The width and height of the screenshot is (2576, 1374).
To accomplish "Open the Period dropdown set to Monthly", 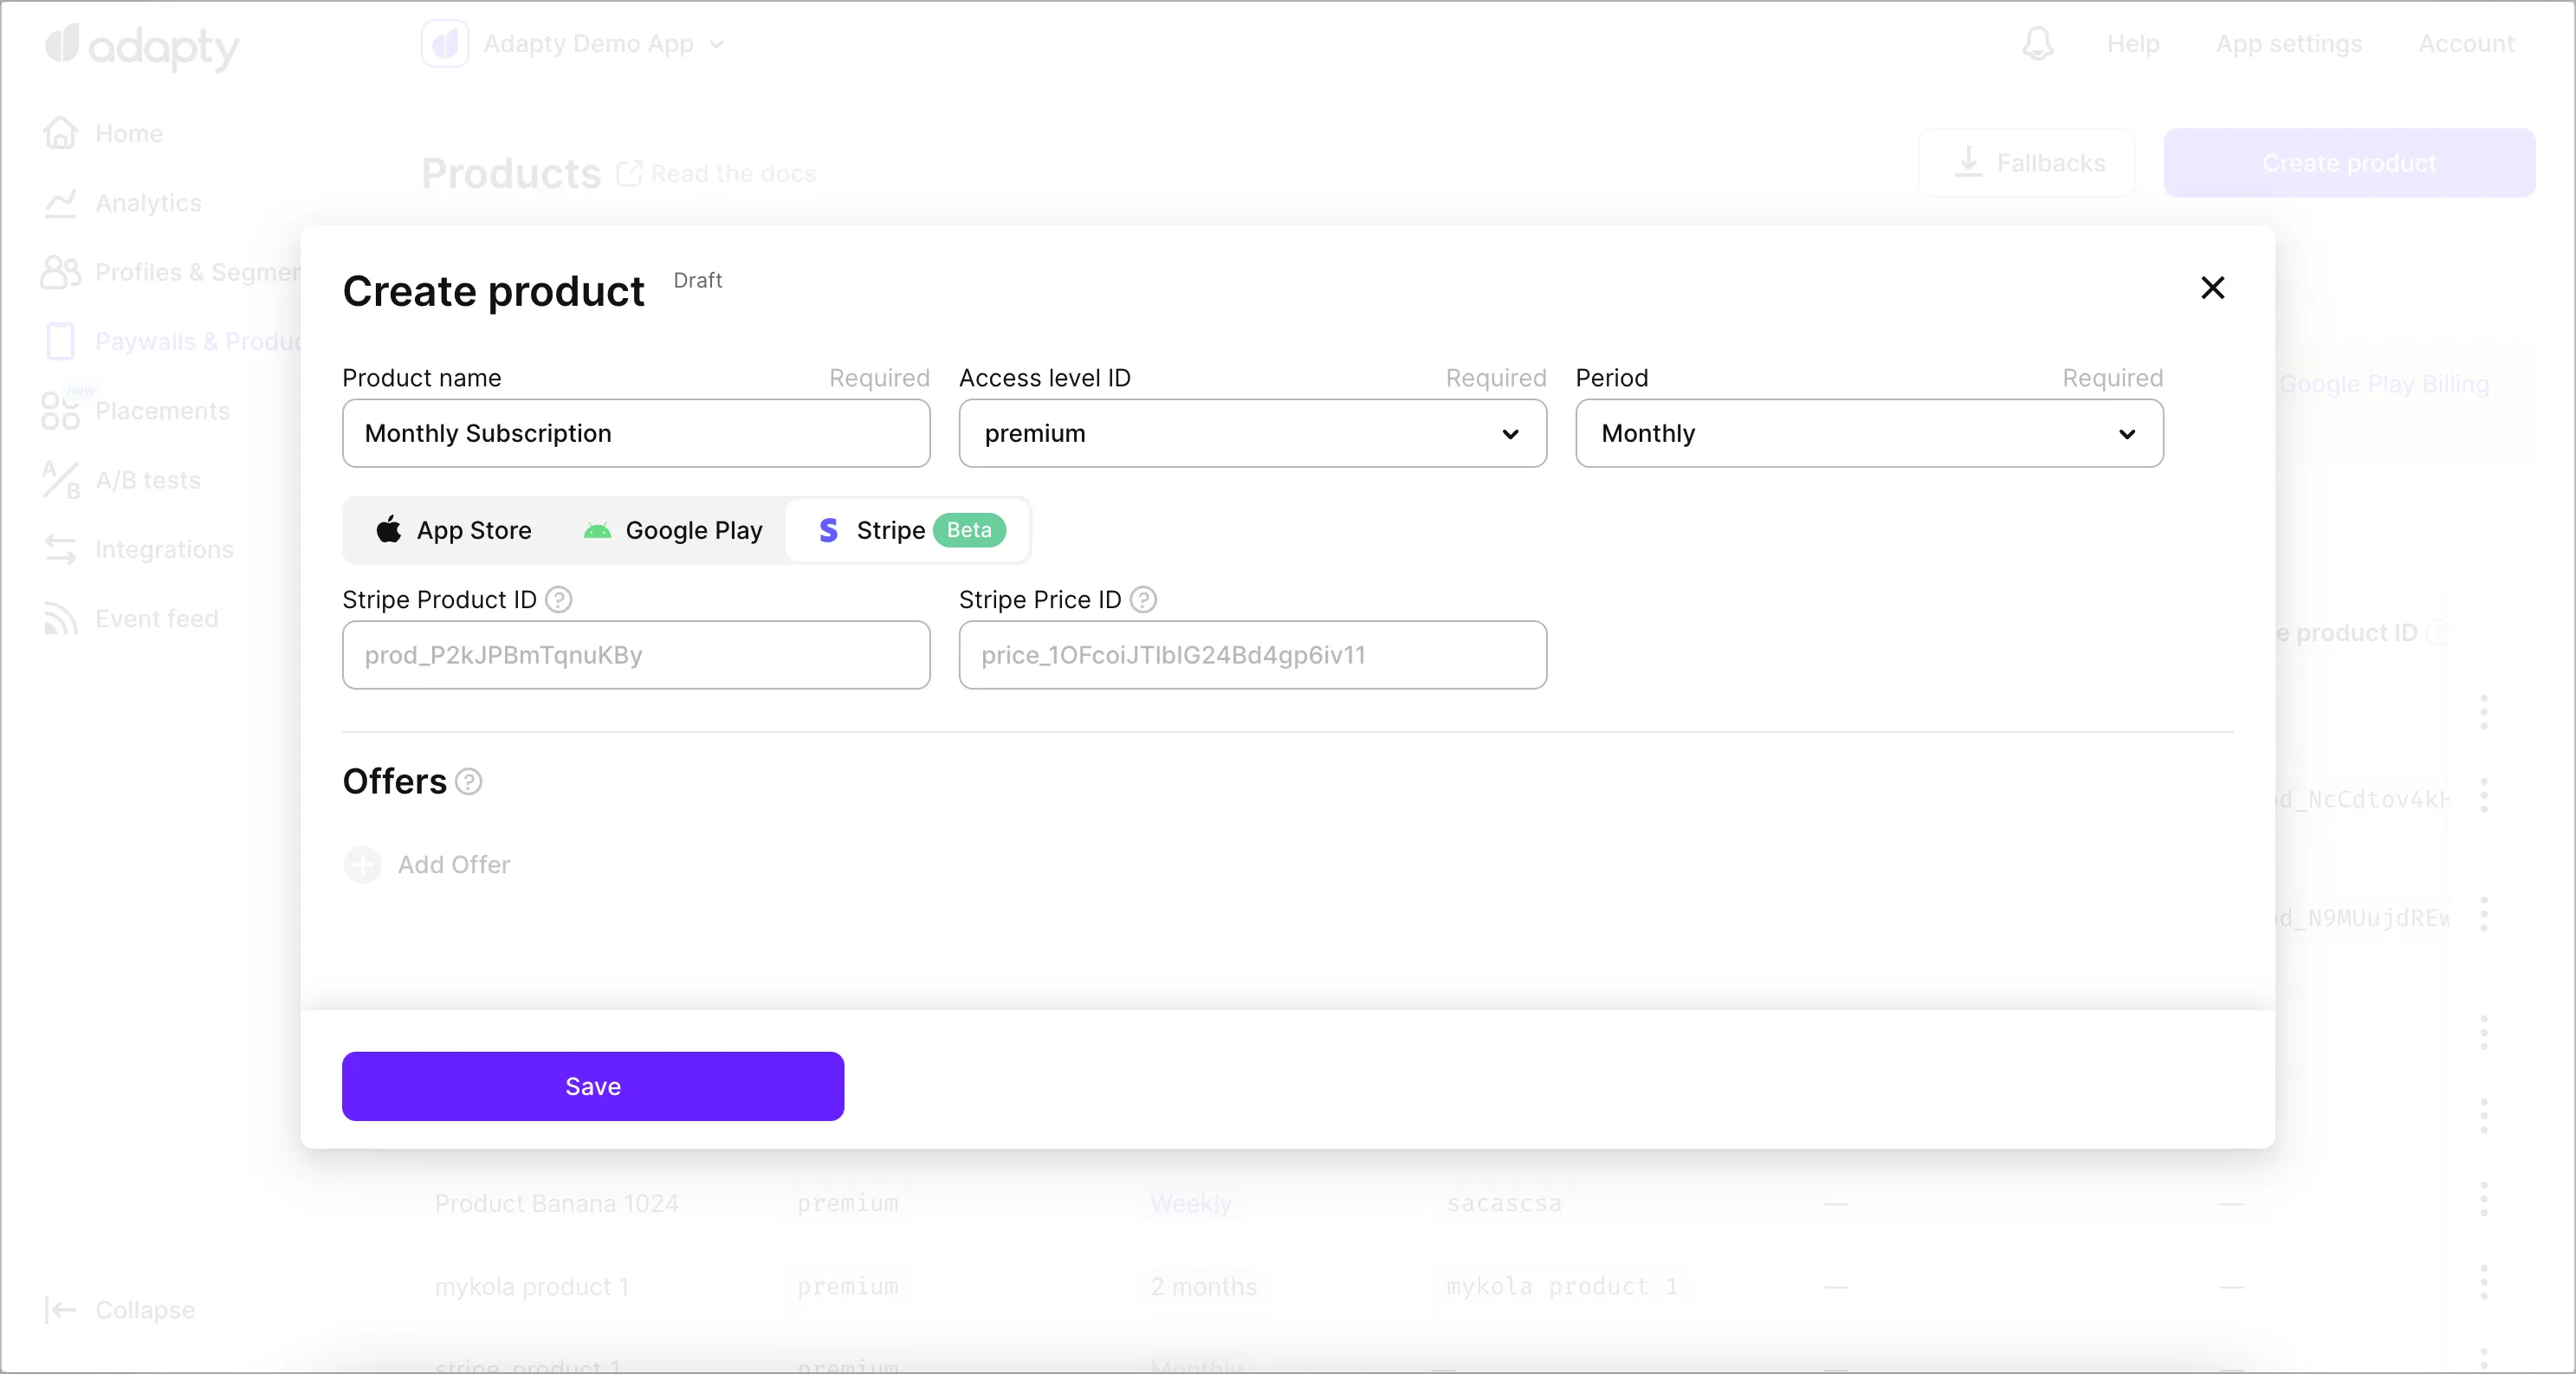I will pos(1868,434).
